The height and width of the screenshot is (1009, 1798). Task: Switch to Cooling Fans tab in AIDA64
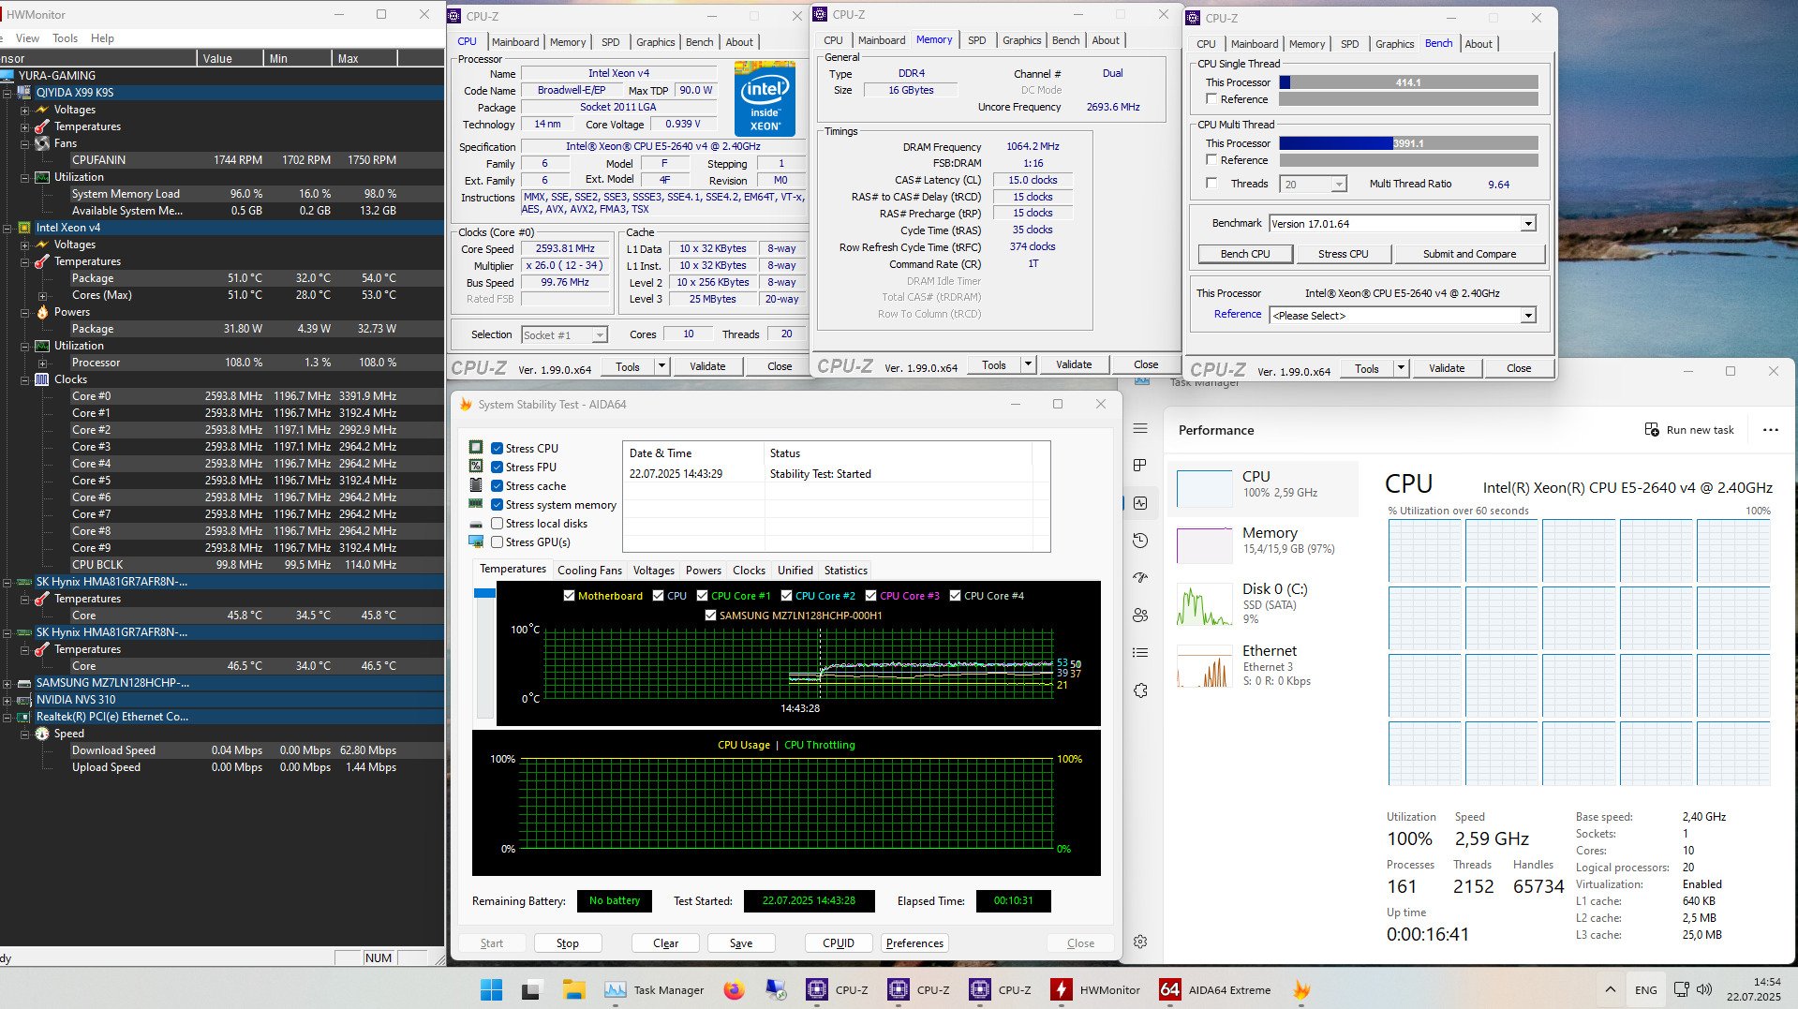click(589, 571)
